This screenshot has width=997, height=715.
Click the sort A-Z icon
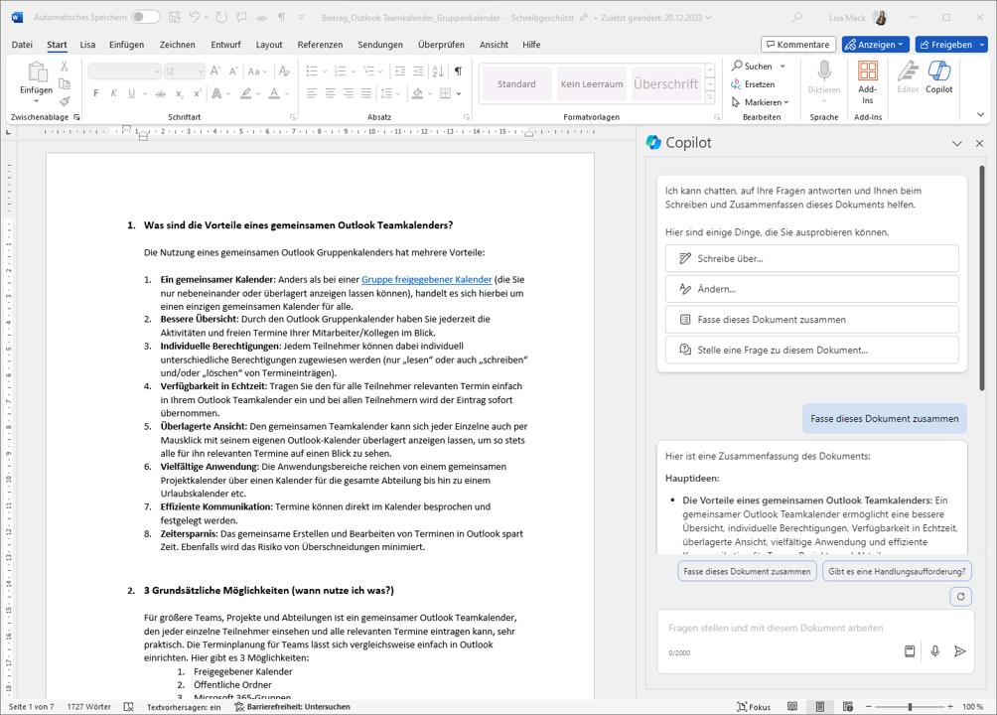click(x=438, y=71)
